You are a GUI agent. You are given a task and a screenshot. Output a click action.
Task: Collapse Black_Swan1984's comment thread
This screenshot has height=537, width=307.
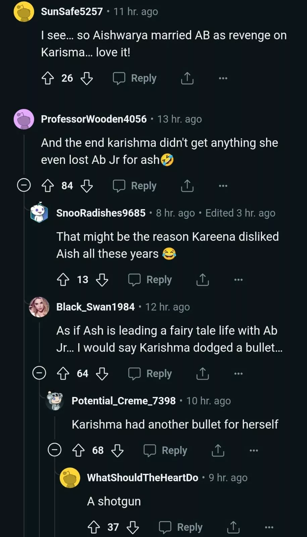point(39,373)
